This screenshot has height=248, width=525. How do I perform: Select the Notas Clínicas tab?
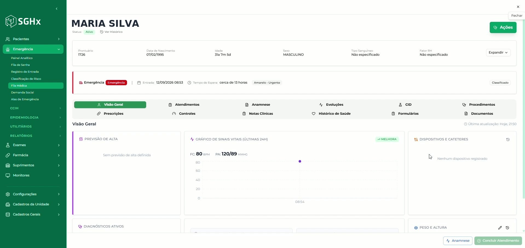point(258,114)
